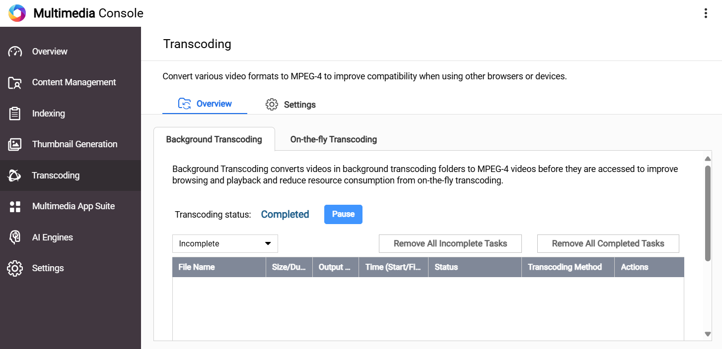Pause the background transcoding
722x349 pixels.
343,214
